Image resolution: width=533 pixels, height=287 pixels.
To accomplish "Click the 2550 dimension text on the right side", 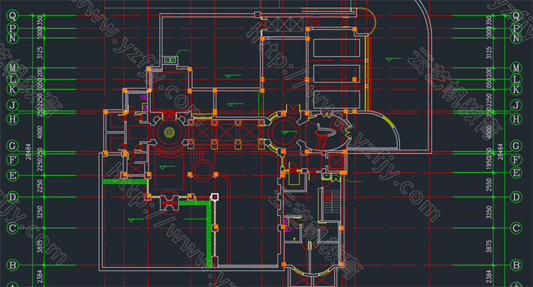I will [489, 184].
